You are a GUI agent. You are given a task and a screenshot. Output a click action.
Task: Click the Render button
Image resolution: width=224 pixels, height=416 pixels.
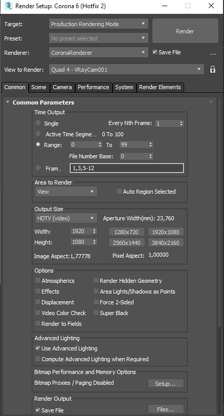185,31
